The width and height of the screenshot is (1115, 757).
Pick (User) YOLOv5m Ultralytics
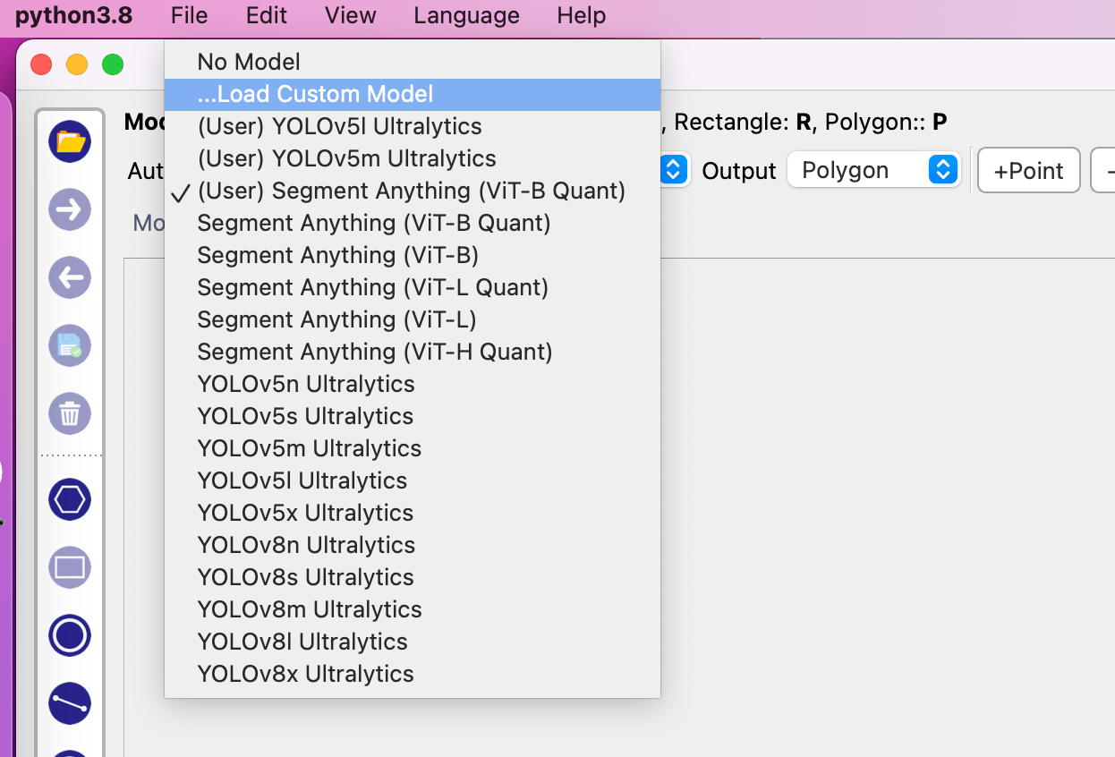[413, 158]
